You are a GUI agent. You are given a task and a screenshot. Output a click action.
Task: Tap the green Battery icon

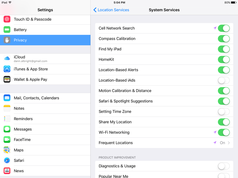coord(7,30)
